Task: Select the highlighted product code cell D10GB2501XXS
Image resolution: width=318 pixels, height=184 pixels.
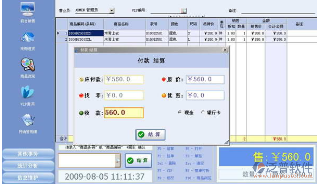Action: click(85, 33)
